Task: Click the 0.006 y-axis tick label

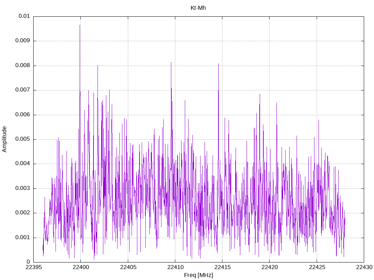Action: click(x=23, y=114)
